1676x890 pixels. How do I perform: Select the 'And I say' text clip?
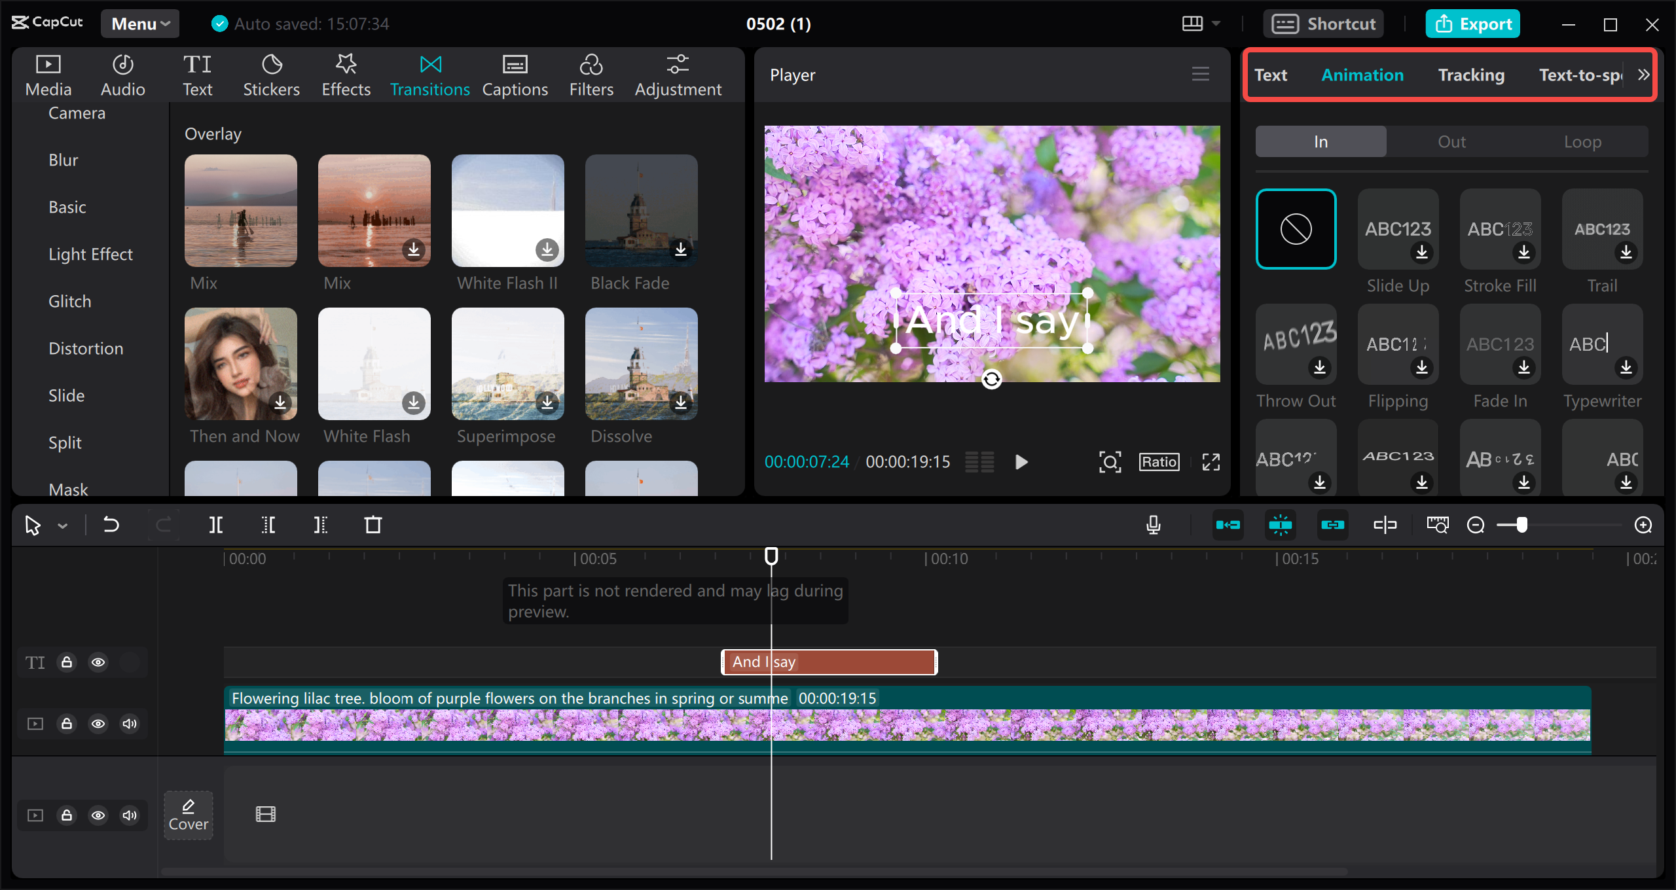[x=829, y=662]
